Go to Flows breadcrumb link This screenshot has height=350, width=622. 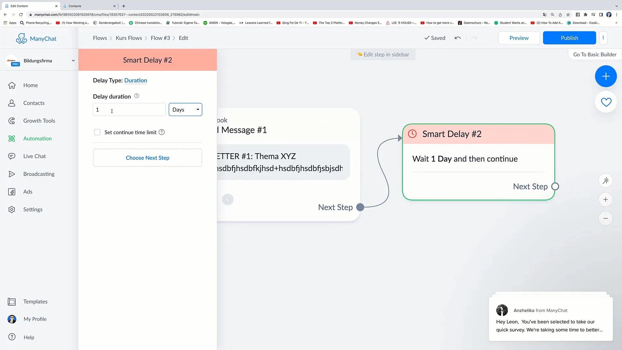tap(100, 38)
